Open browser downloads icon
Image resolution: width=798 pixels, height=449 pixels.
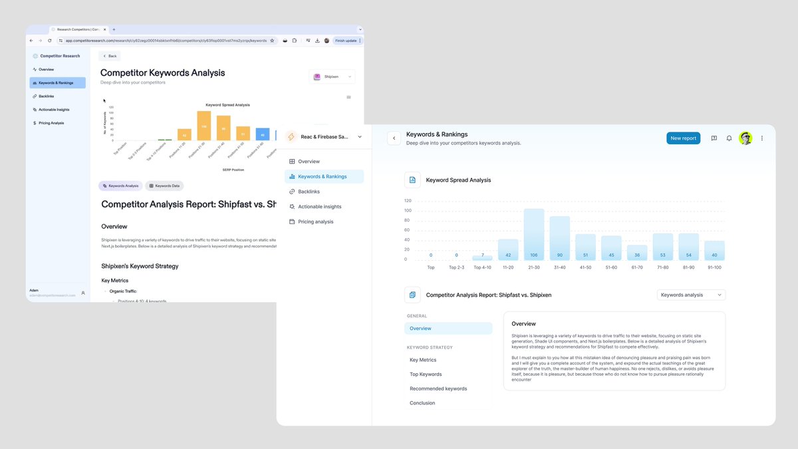tap(317, 41)
